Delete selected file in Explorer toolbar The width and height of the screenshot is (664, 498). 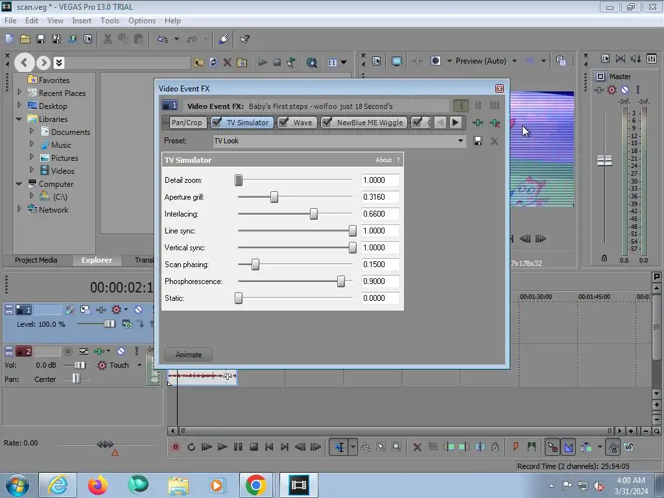tap(228, 63)
